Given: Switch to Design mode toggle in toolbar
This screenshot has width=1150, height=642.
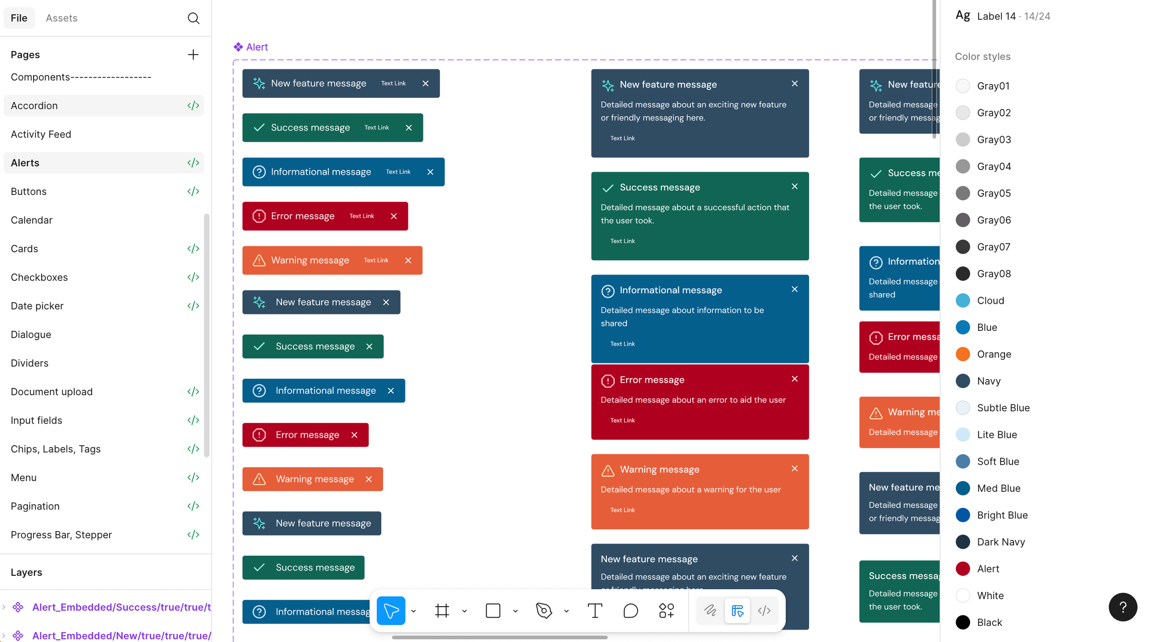Looking at the screenshot, I should point(737,610).
